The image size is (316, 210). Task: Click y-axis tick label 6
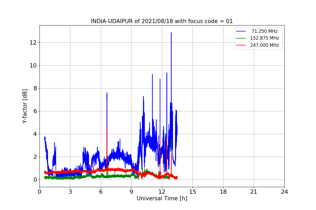(x=35, y=111)
